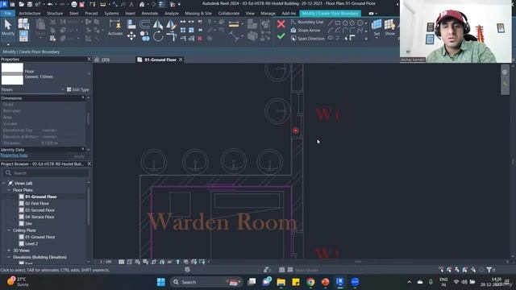Click the Undo arrow in quick access toolbar

(50, 4)
